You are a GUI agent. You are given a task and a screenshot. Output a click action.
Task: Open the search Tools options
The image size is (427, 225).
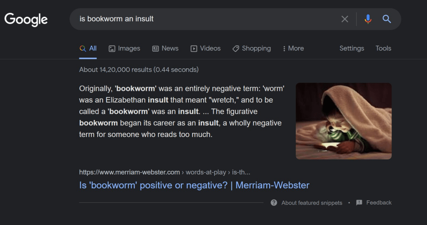click(x=383, y=48)
